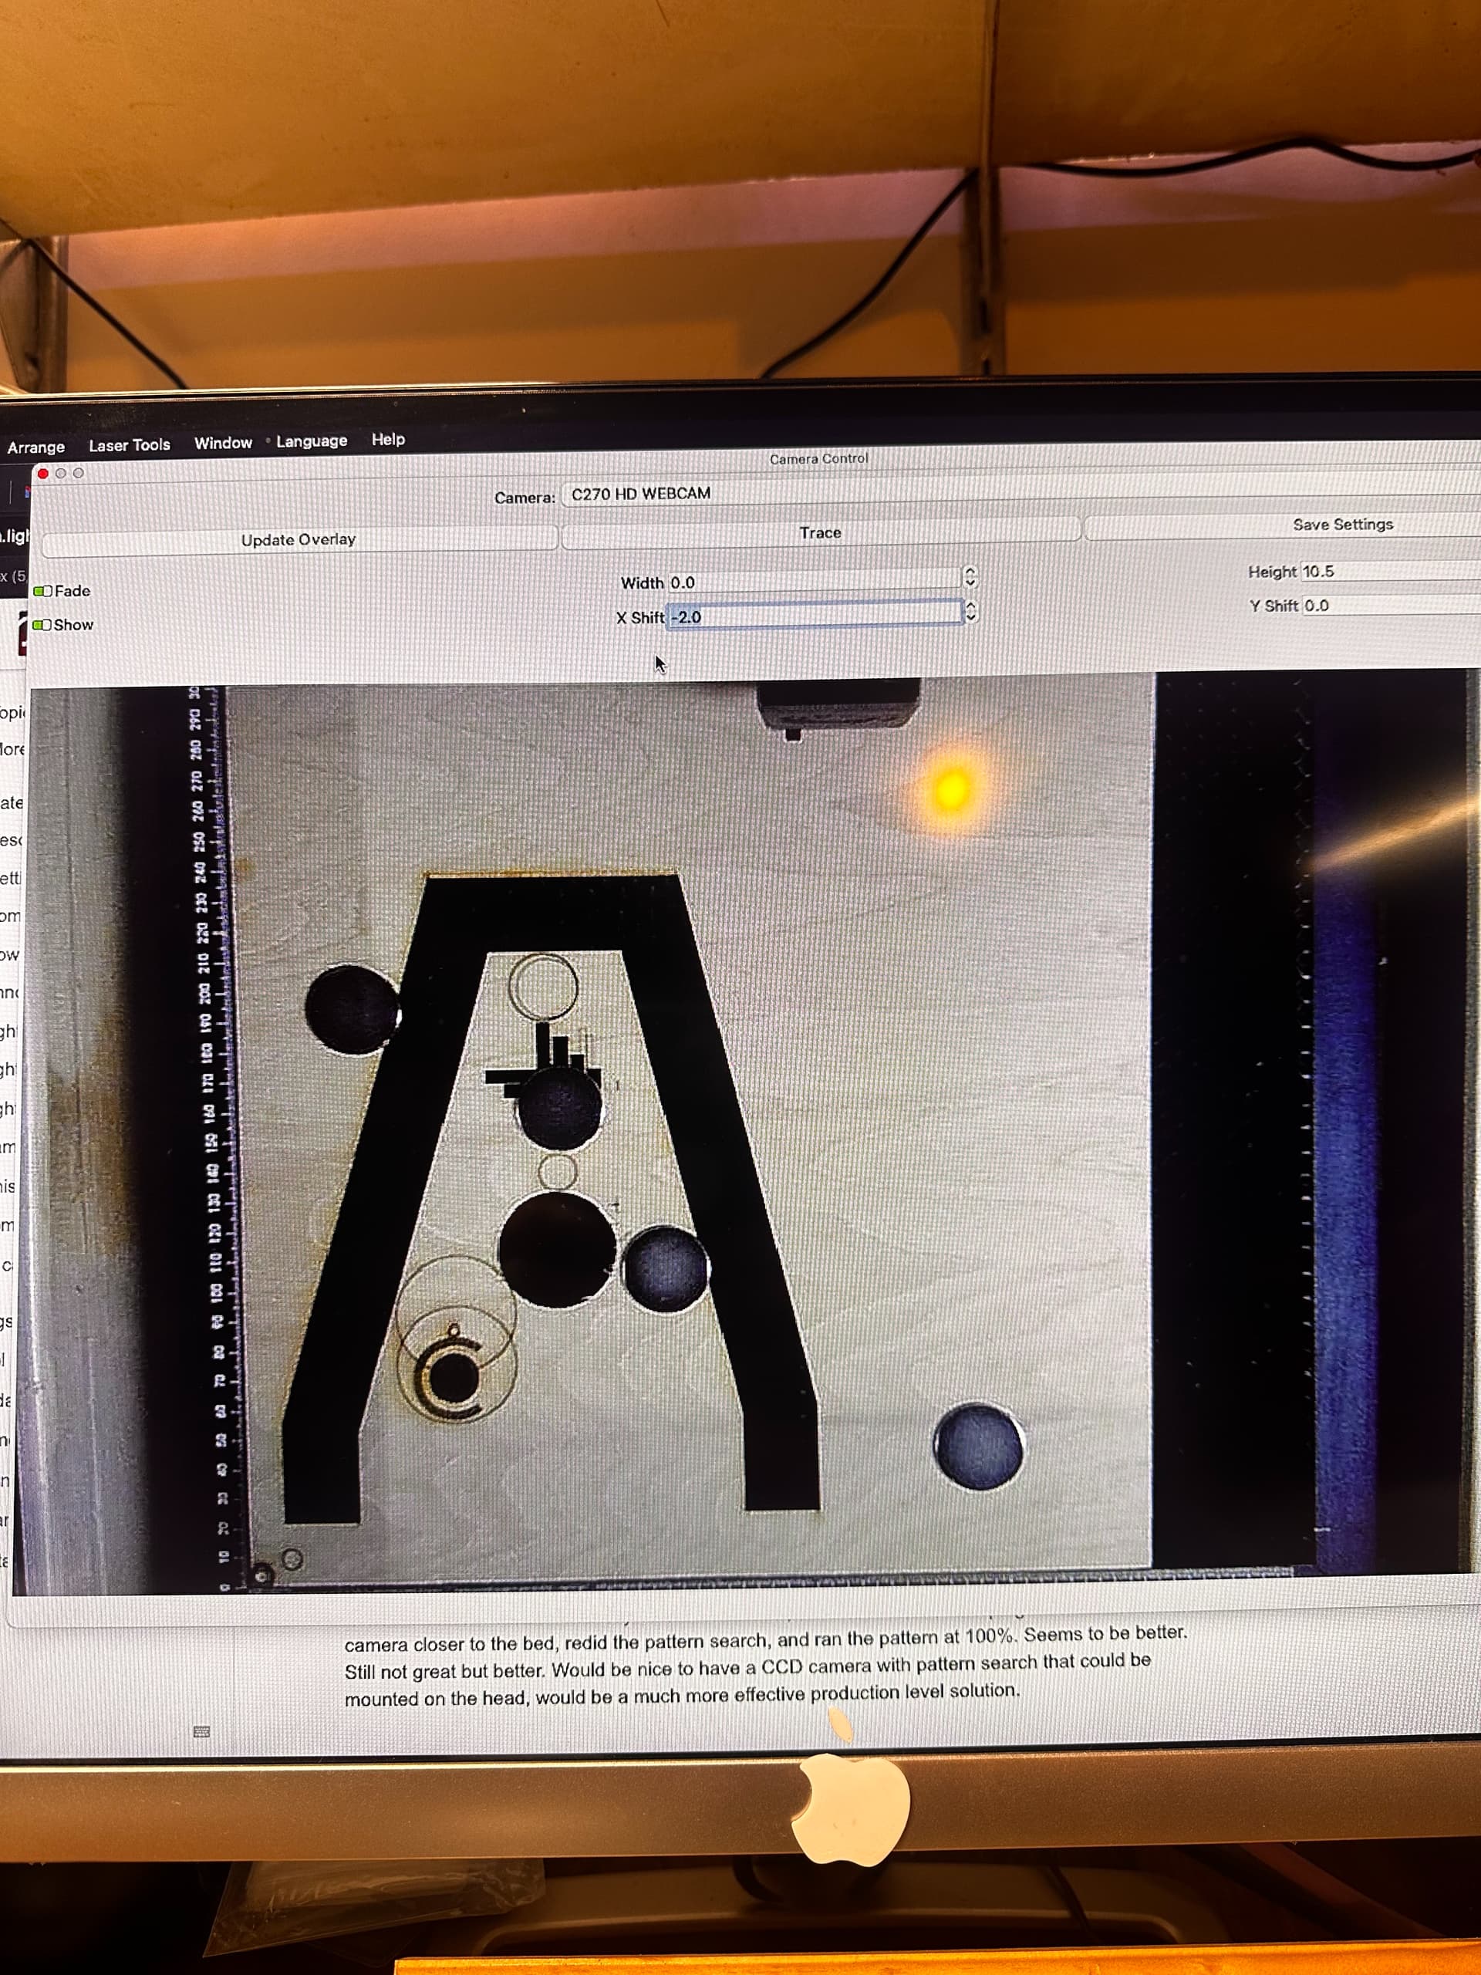
Task: Open the Laser Tools menu
Action: [129, 444]
